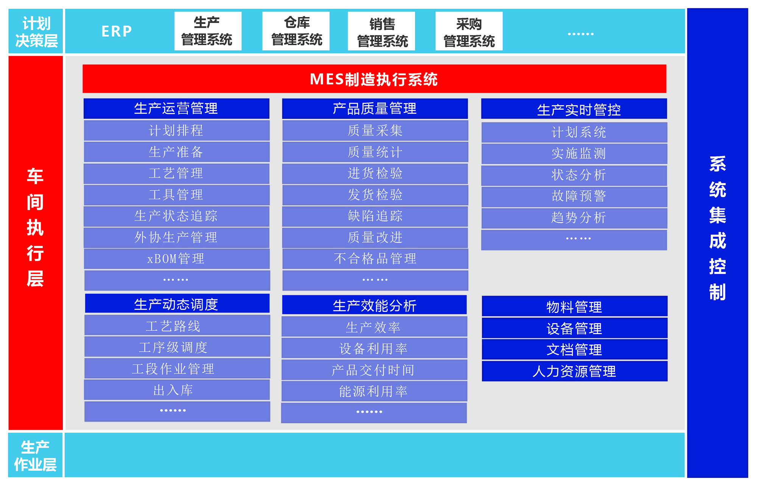Select the 仓库管理系统 box
This screenshot has width=757, height=483.
pyautogui.click(x=296, y=31)
